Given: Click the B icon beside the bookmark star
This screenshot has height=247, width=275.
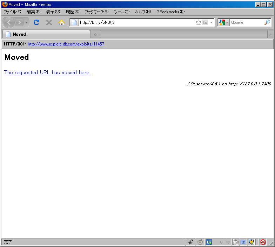Looking at the screenshot, I should pos(205,22).
